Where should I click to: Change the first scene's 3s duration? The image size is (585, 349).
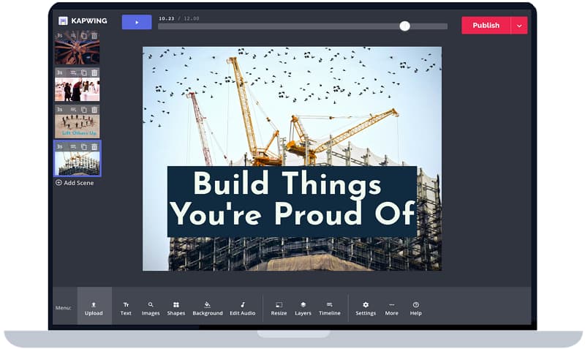[59, 36]
